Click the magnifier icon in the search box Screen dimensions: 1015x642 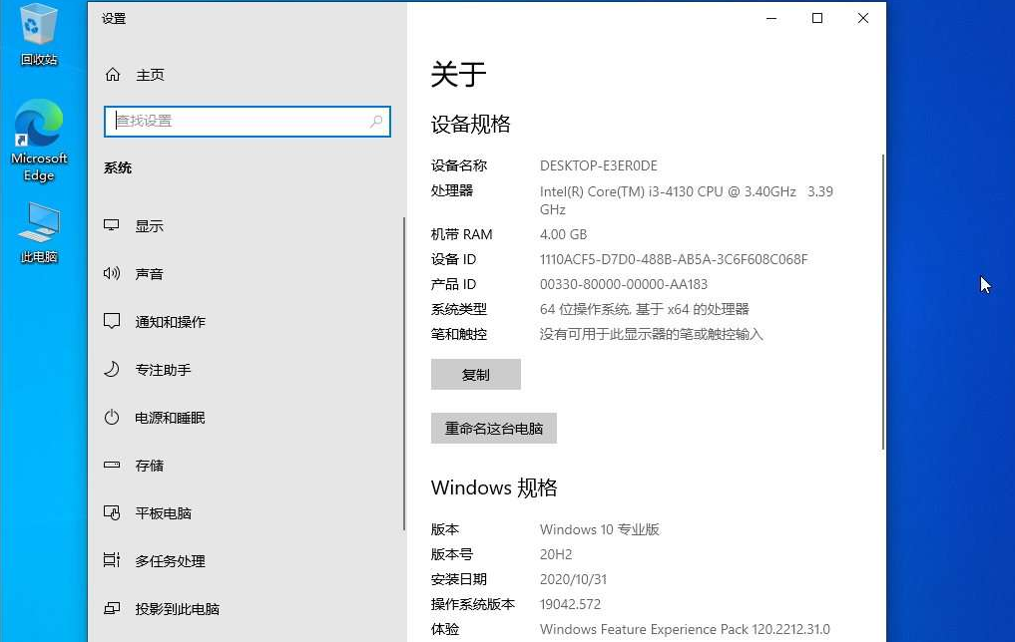click(376, 121)
